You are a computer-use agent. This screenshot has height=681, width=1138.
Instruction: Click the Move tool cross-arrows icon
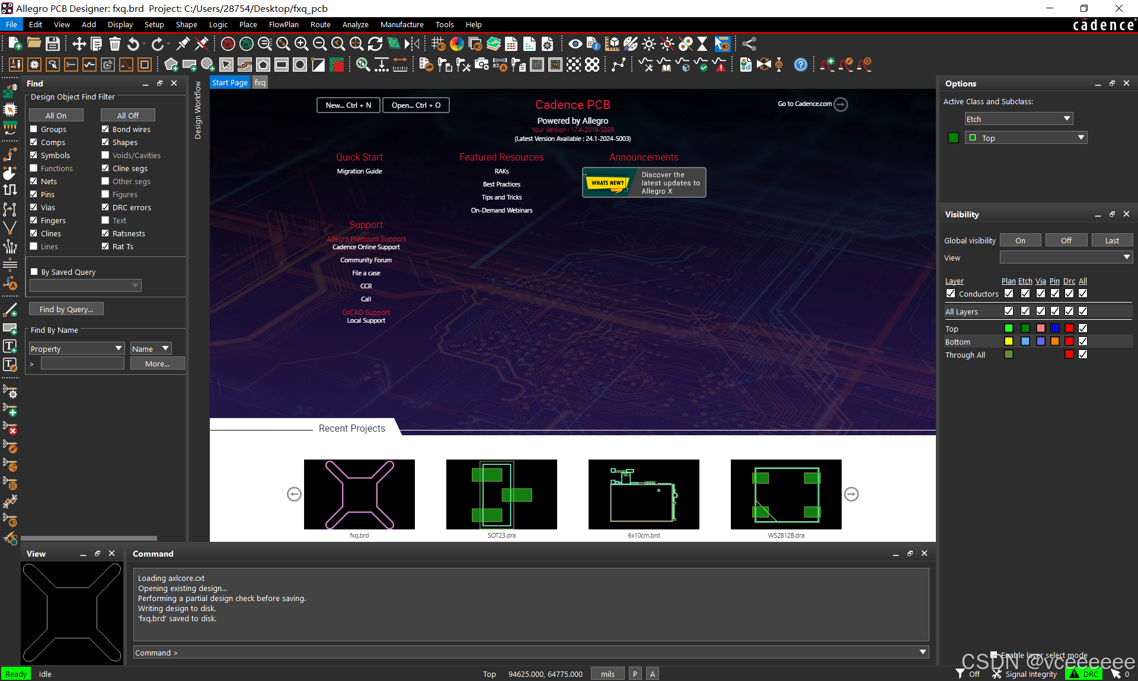79,44
